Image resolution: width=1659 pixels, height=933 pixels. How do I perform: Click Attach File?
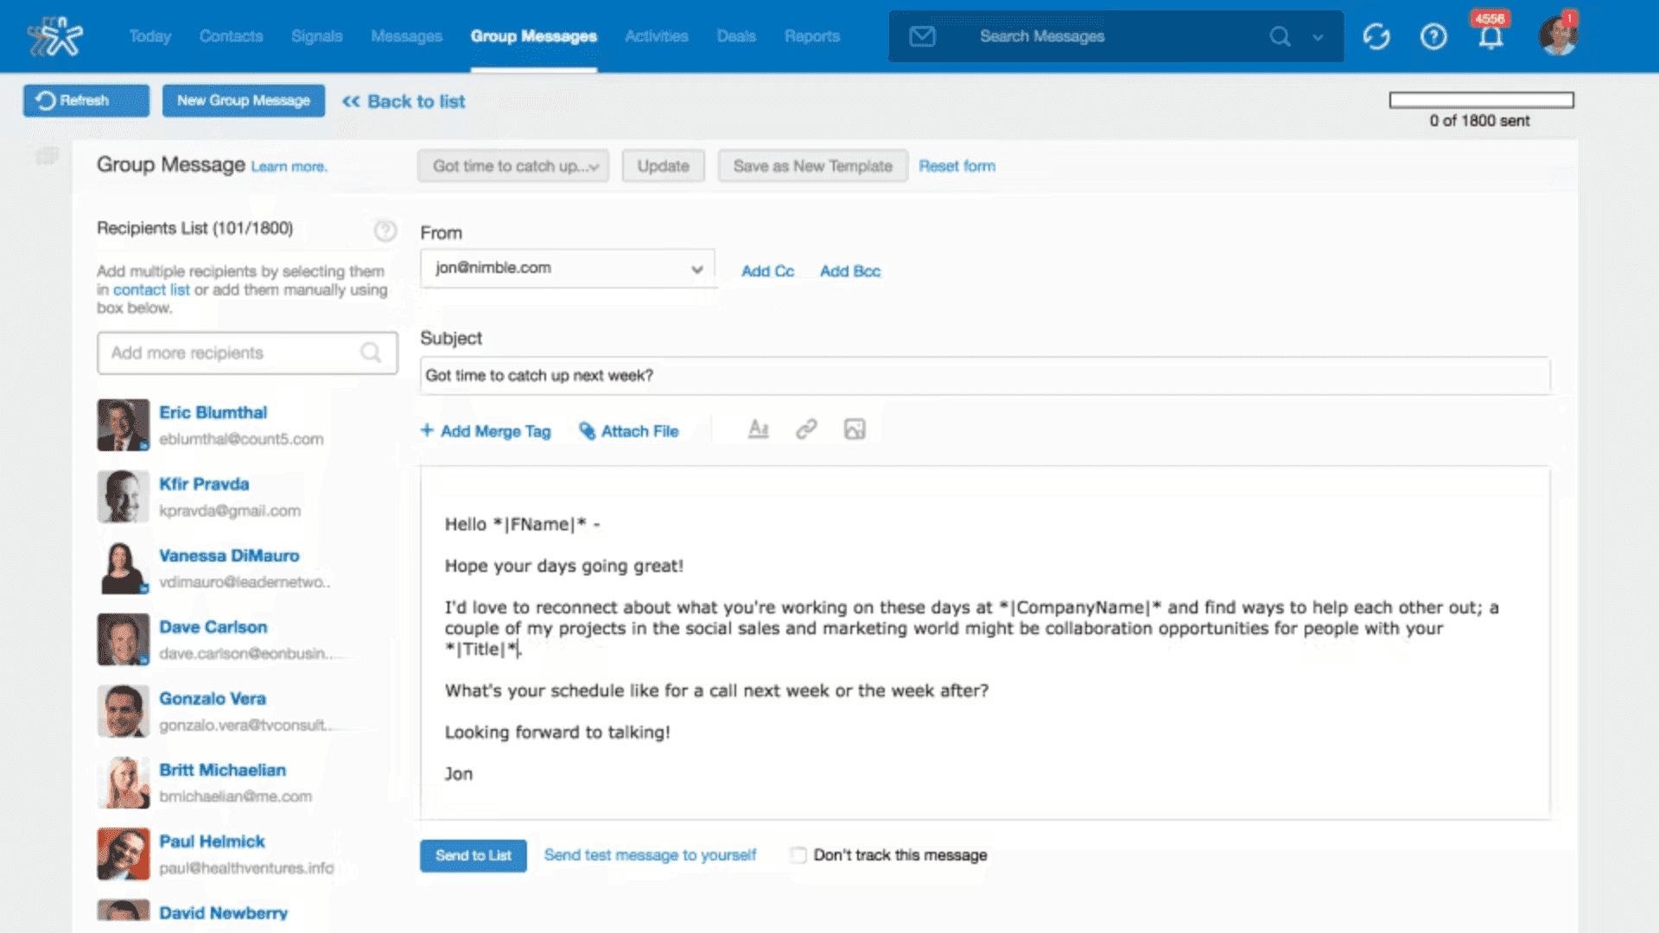click(x=629, y=431)
